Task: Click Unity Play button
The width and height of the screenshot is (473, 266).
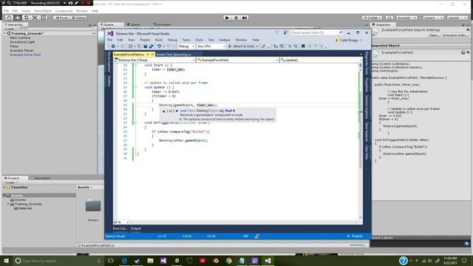Action: (x=227, y=18)
